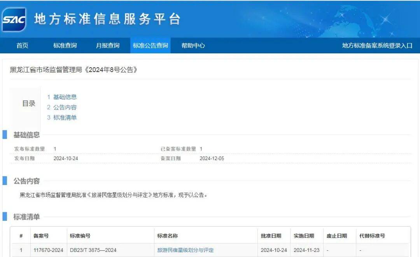This screenshot has width=420, height=257.
Task: Jump to 标准清单 in the table of contents
Action: 65,118
